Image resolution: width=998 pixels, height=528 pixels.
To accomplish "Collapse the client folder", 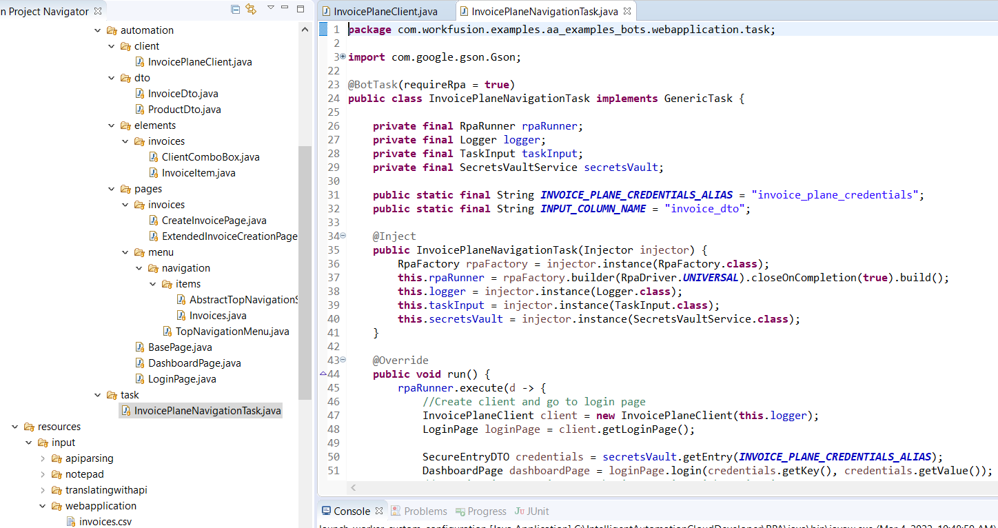I will coord(111,46).
